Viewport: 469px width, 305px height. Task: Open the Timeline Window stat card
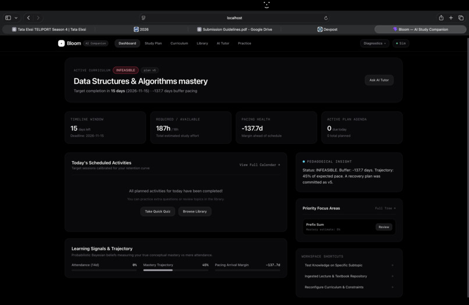(x=105, y=127)
